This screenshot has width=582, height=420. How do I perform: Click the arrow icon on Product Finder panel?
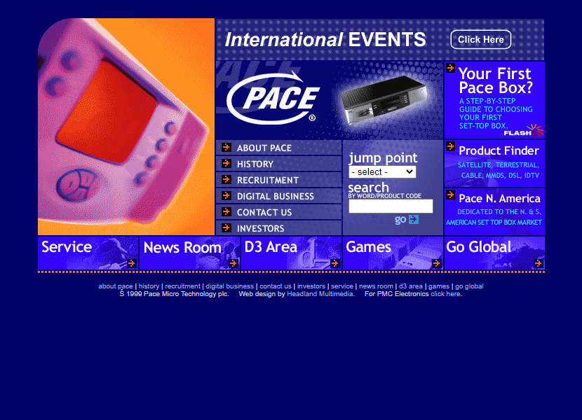[x=451, y=146]
